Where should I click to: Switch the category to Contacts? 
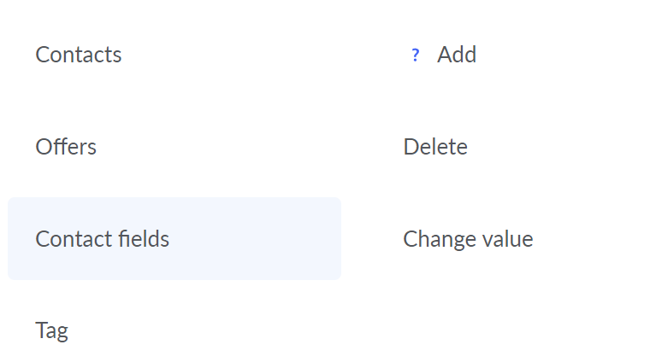coord(79,55)
